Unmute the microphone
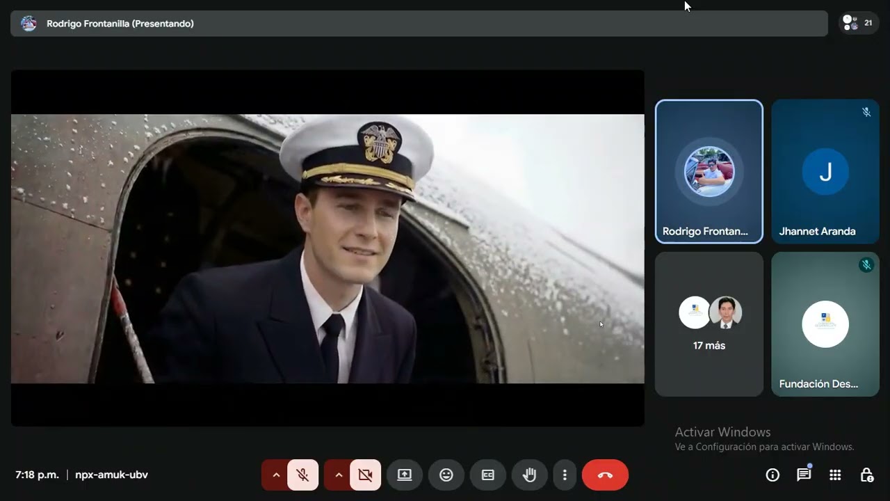Image resolution: width=890 pixels, height=501 pixels. pos(302,475)
